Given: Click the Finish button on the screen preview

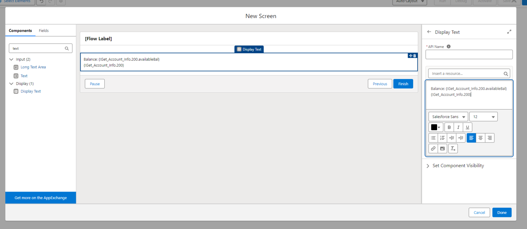Looking at the screenshot, I should pos(403,83).
